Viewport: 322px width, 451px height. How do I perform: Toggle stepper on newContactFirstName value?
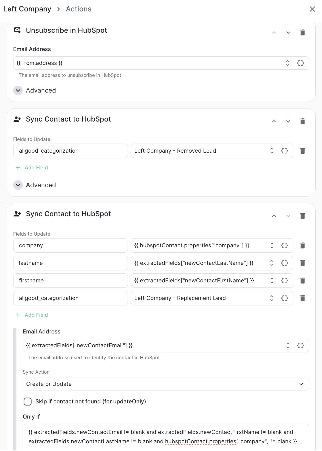[x=272, y=281]
